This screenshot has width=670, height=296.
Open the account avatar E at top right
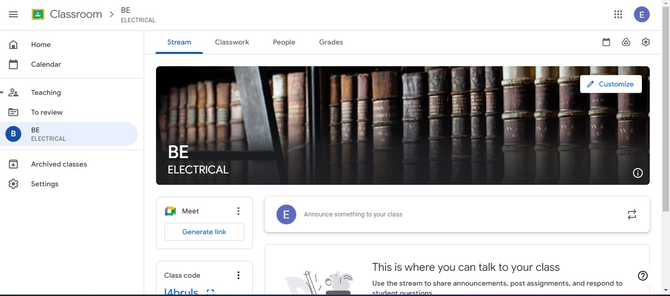point(641,14)
